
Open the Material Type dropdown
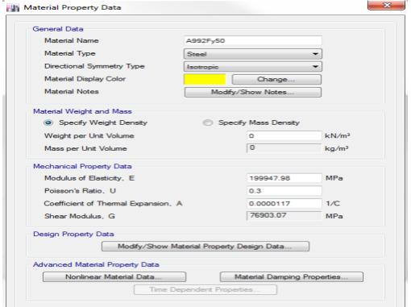click(x=253, y=54)
